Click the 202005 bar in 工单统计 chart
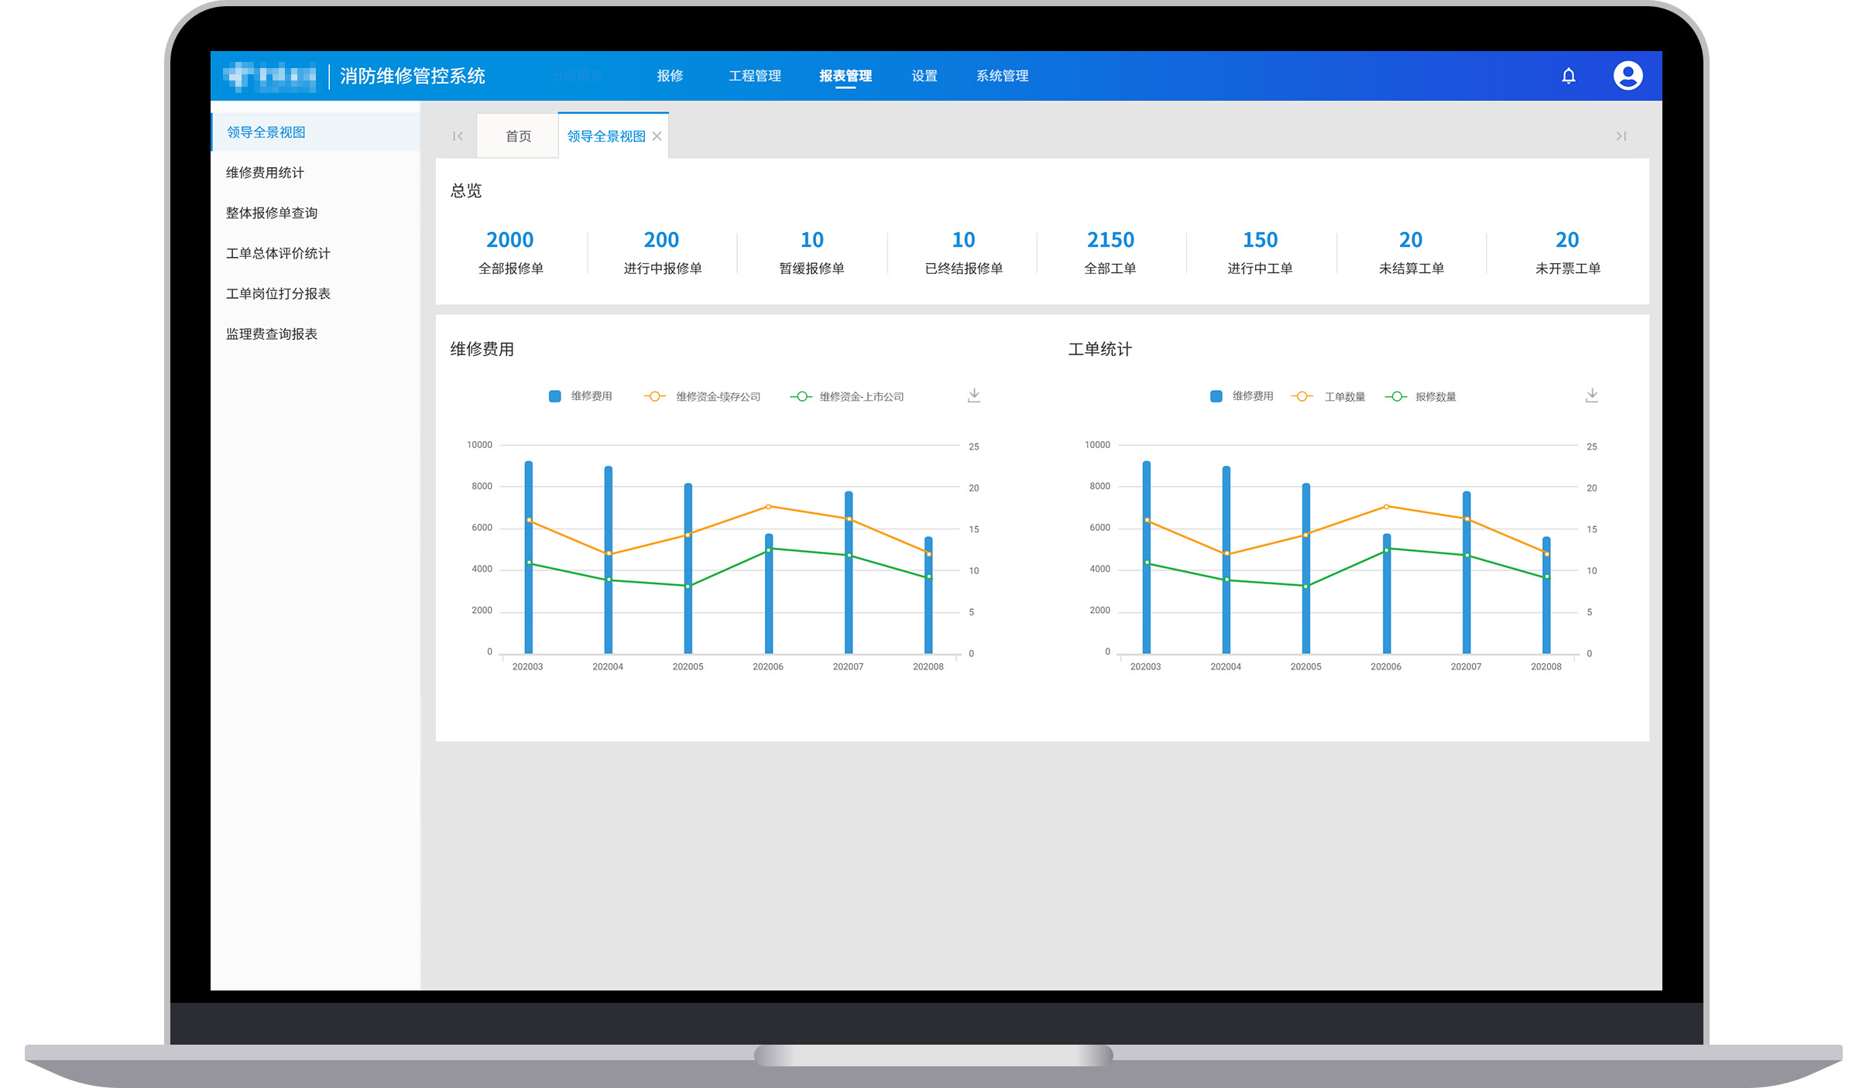 point(1306,568)
